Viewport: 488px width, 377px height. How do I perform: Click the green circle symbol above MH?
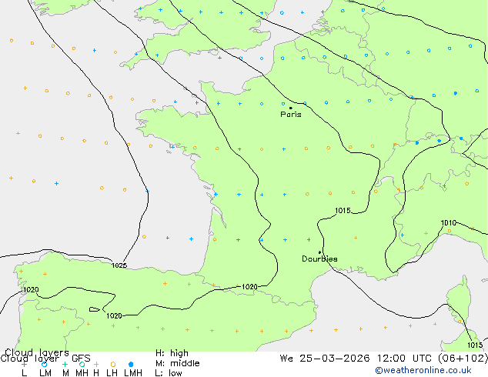pos(82,364)
